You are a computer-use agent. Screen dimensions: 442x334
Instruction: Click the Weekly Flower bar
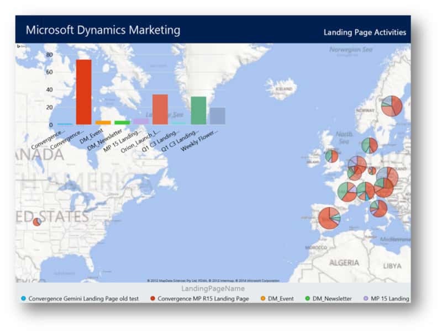[217, 116]
